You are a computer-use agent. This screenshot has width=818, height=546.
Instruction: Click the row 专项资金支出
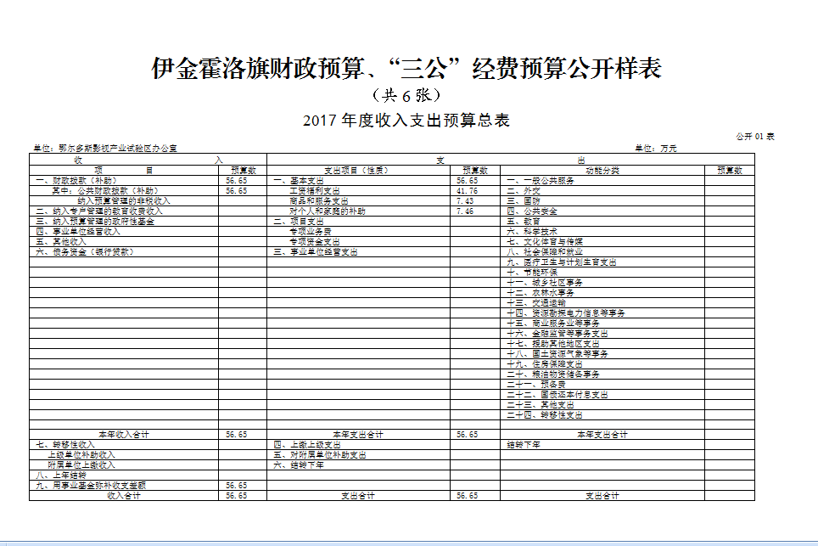[358, 242]
